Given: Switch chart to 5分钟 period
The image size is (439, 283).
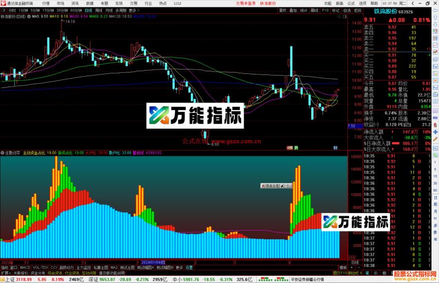Looking at the screenshot, I should [35, 10].
